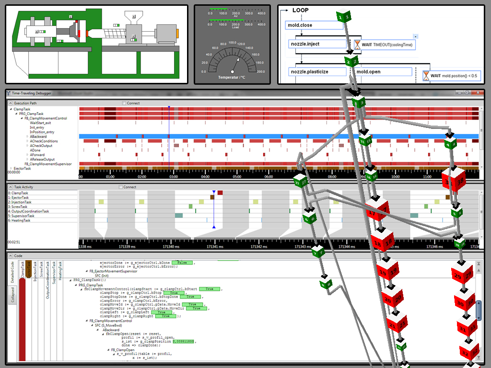Select FB_ClampMovementSupervisor row in tree

point(48,164)
